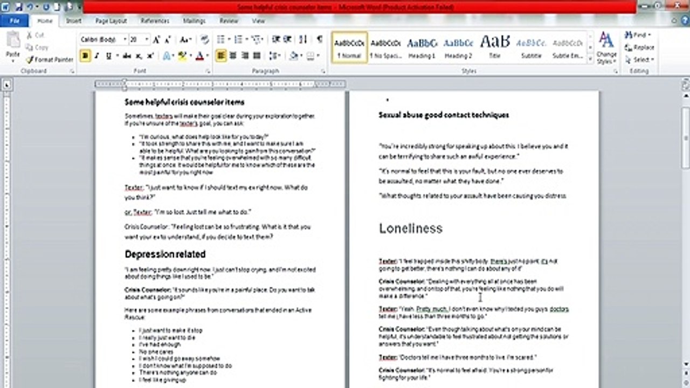Click the Replace button
The height and width of the screenshot is (388, 690).
point(640,47)
